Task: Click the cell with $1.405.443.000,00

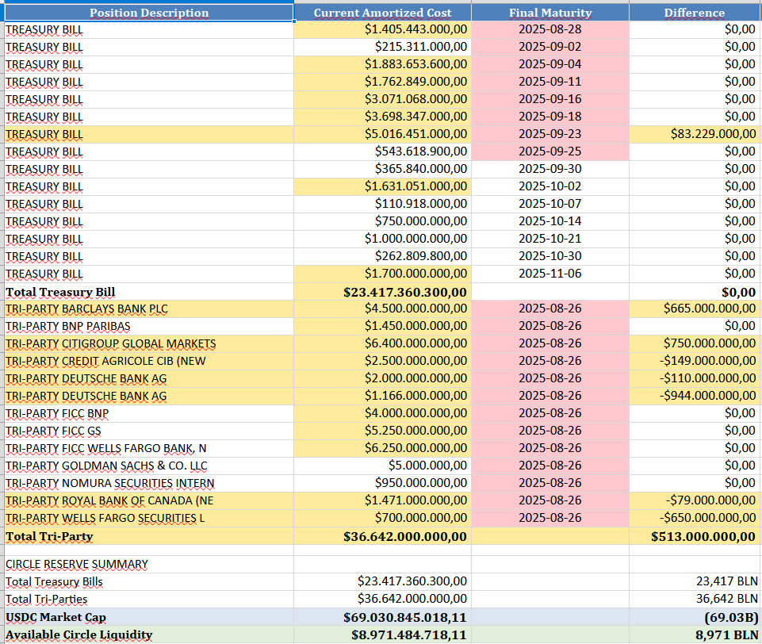Action: [382, 29]
